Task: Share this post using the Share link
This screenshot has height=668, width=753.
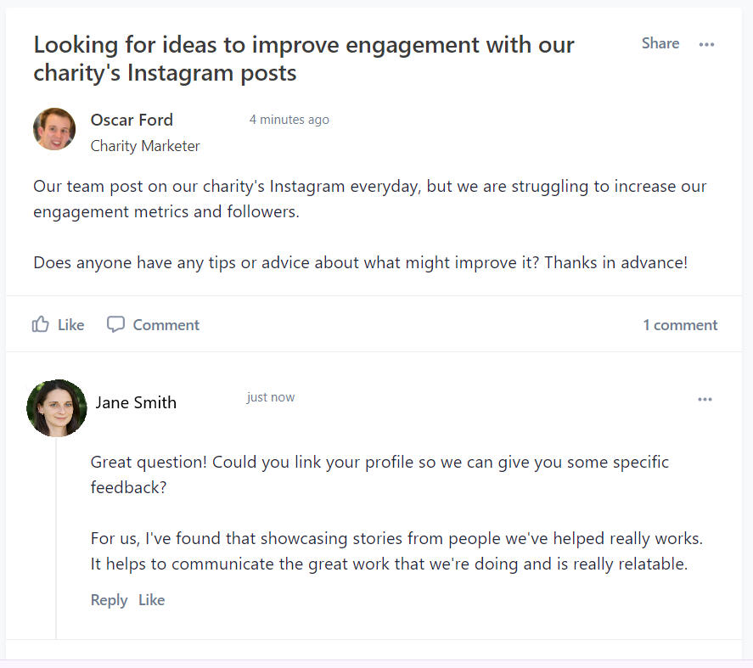Action: point(660,43)
